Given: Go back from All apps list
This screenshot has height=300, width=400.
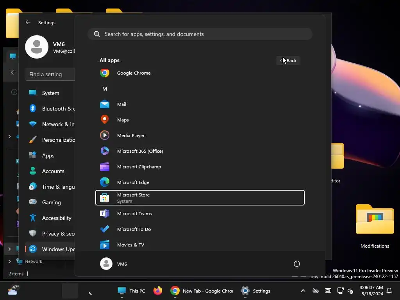Looking at the screenshot, I should tap(288, 61).
